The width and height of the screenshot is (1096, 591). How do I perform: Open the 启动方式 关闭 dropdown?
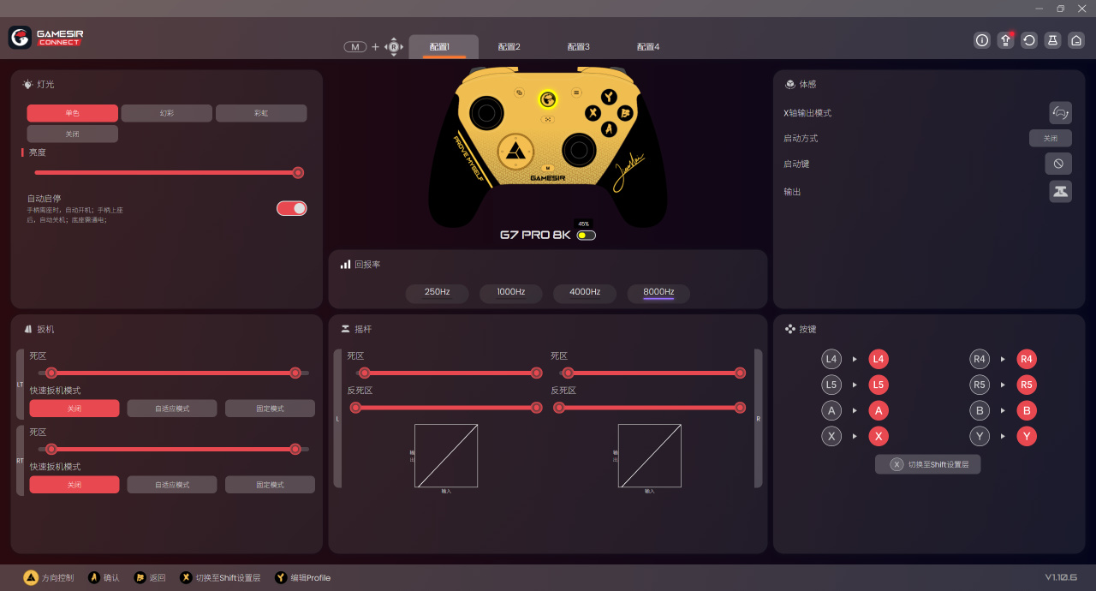[x=1051, y=138]
